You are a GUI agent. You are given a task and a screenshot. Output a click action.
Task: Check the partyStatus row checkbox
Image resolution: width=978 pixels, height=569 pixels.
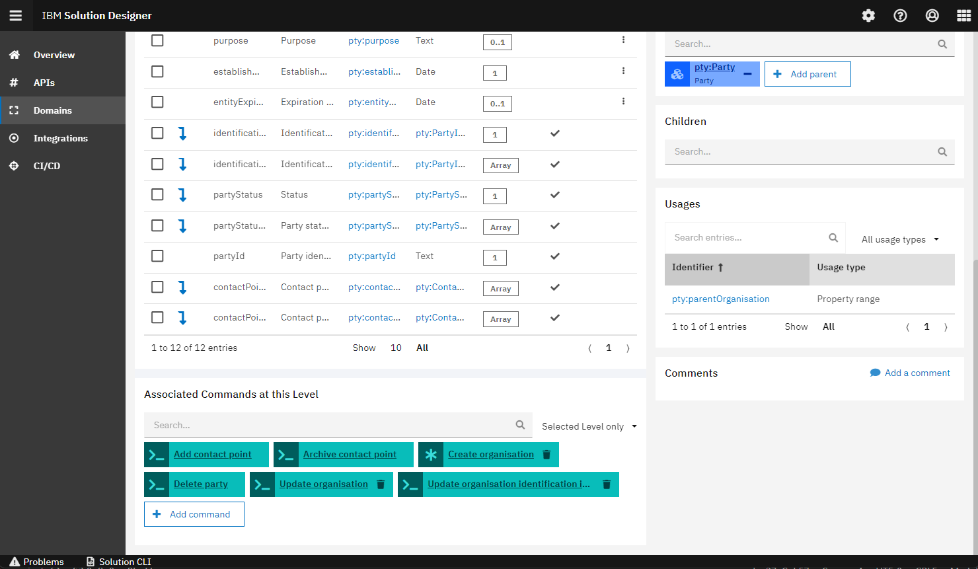click(157, 194)
